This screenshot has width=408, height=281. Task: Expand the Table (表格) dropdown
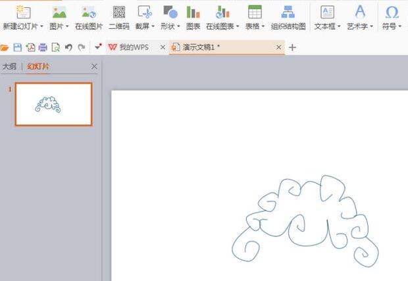(254, 27)
